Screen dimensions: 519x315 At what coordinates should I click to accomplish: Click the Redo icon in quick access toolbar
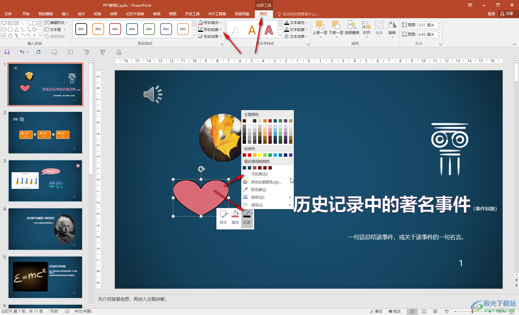tap(38, 52)
